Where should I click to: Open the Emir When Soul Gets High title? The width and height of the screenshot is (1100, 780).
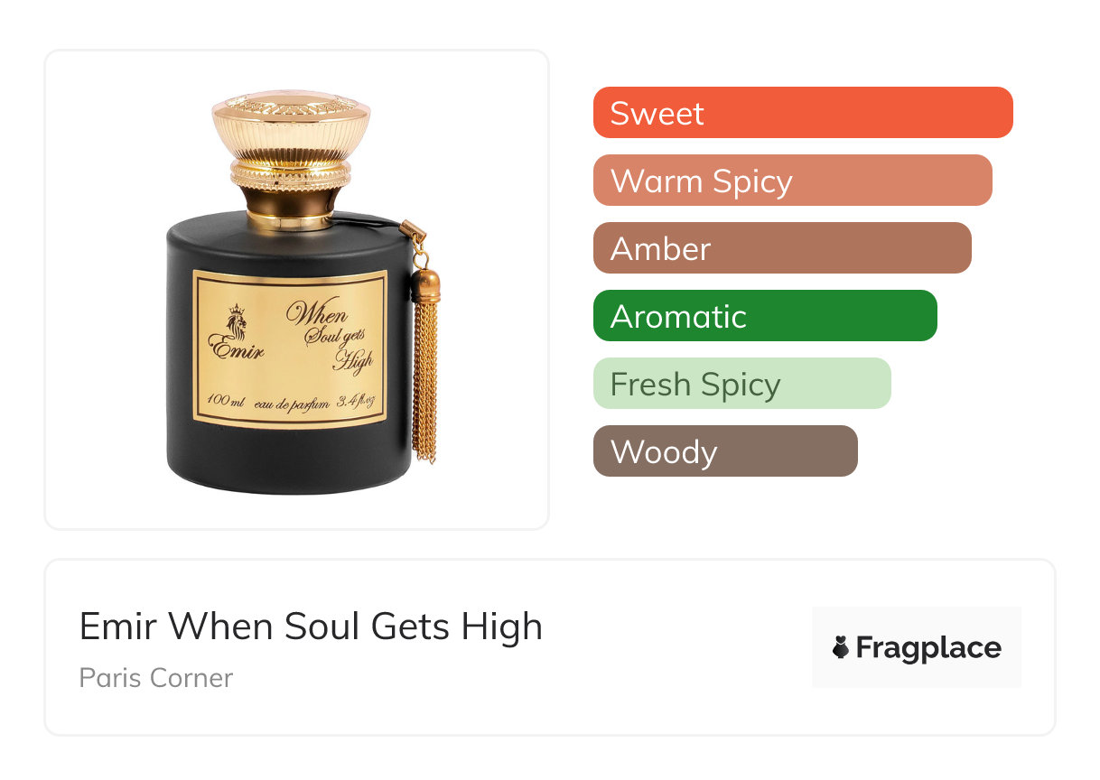[311, 627]
